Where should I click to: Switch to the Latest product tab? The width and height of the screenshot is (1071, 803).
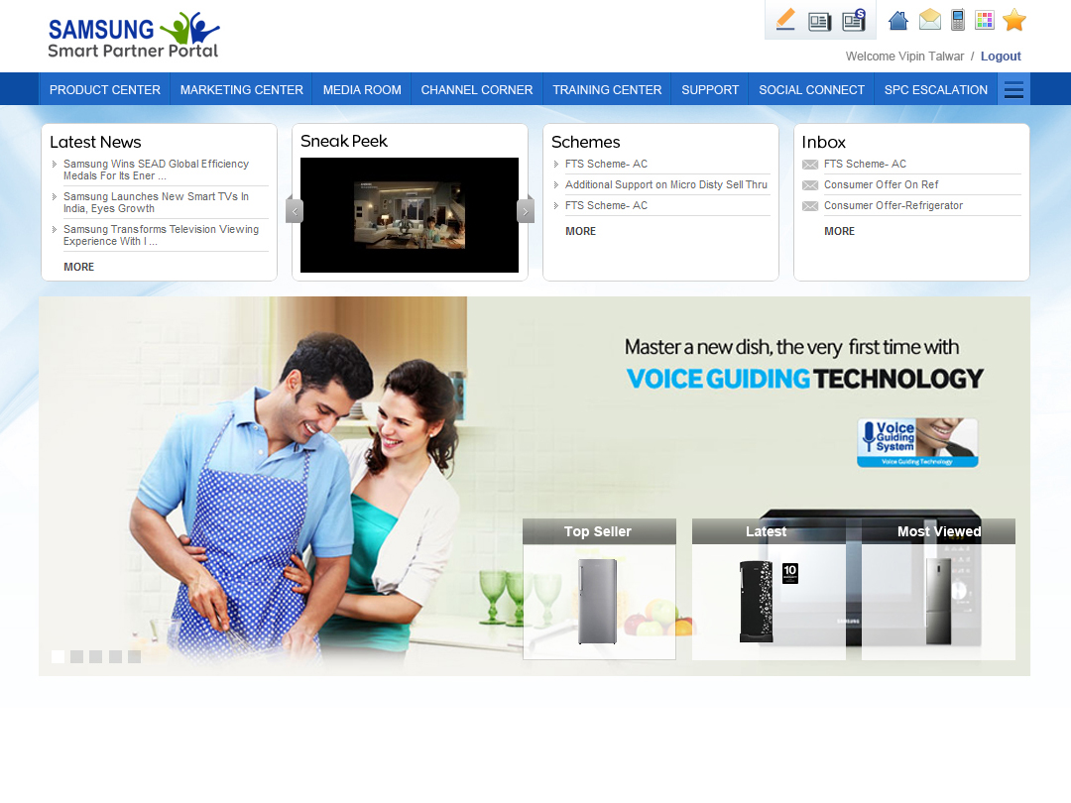click(x=769, y=531)
